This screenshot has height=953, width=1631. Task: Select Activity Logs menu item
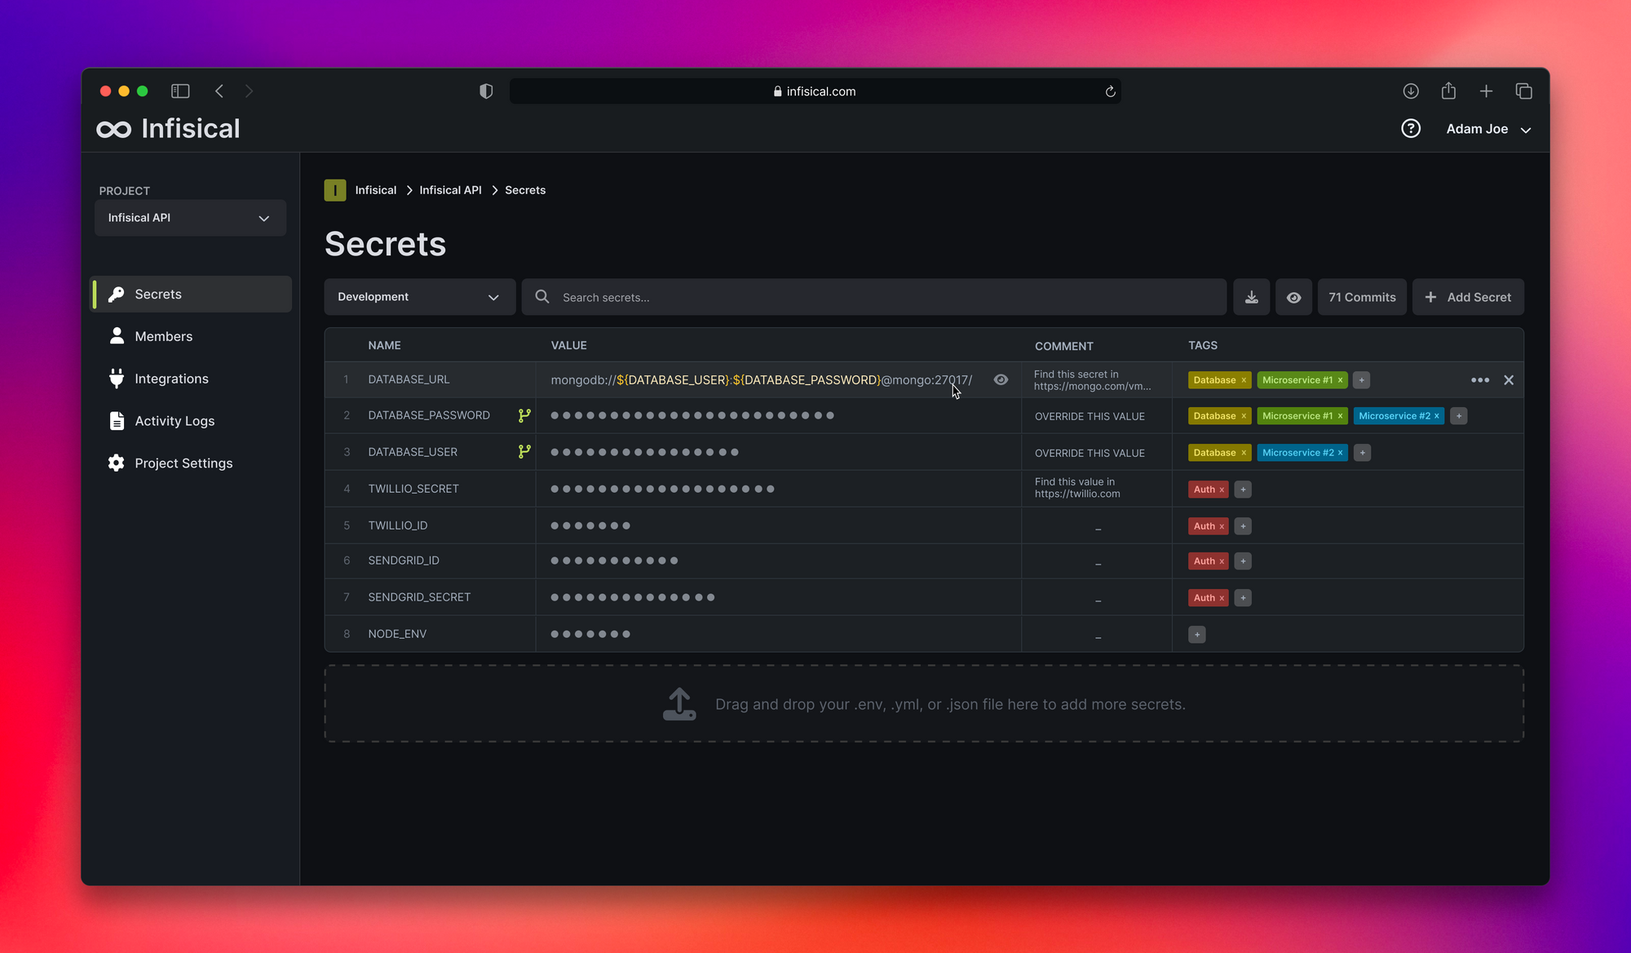pos(175,419)
